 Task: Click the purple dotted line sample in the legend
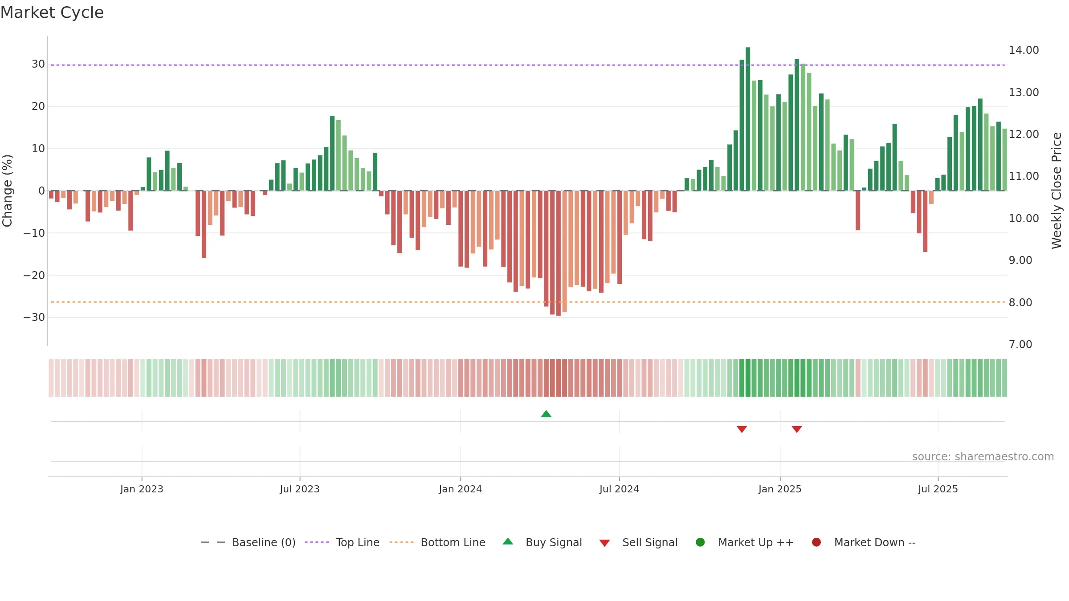click(317, 542)
